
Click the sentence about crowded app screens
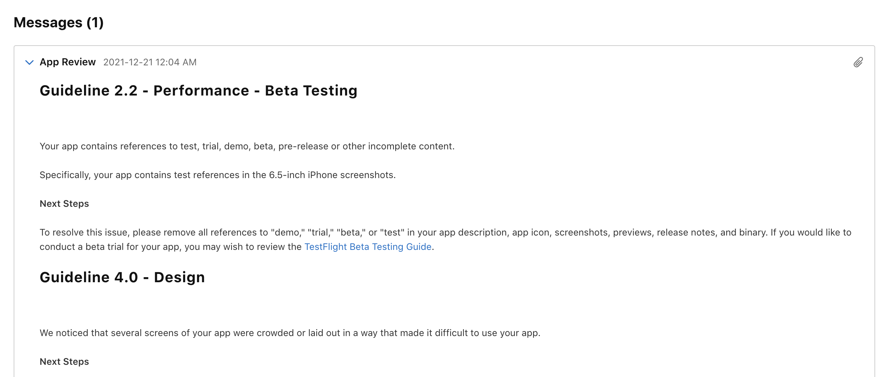(290, 333)
